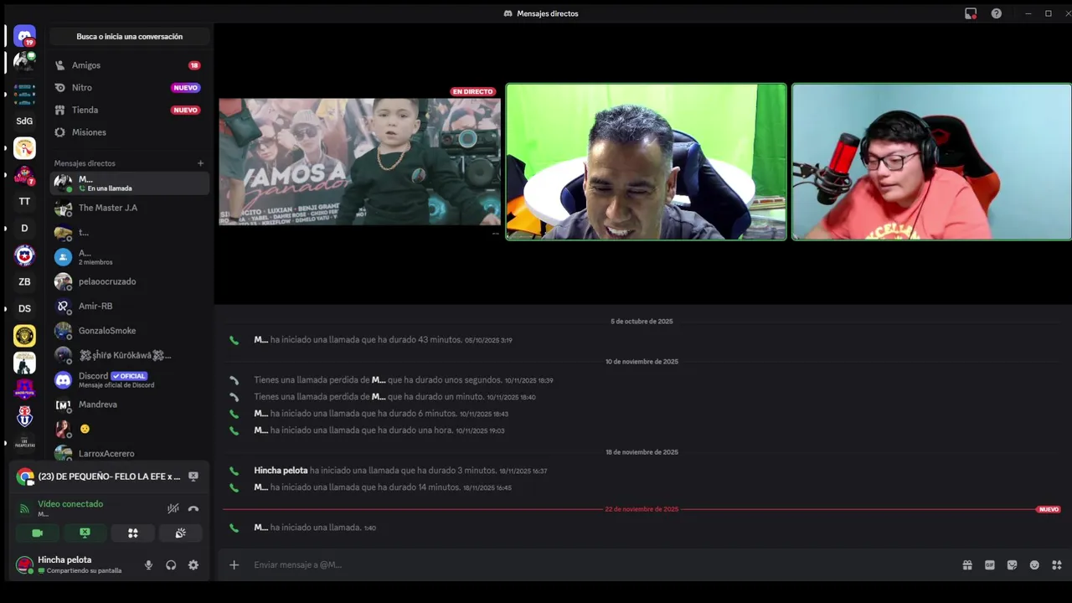Click the green-screen webcam video tile
This screenshot has height=603, width=1072.
pos(646,162)
